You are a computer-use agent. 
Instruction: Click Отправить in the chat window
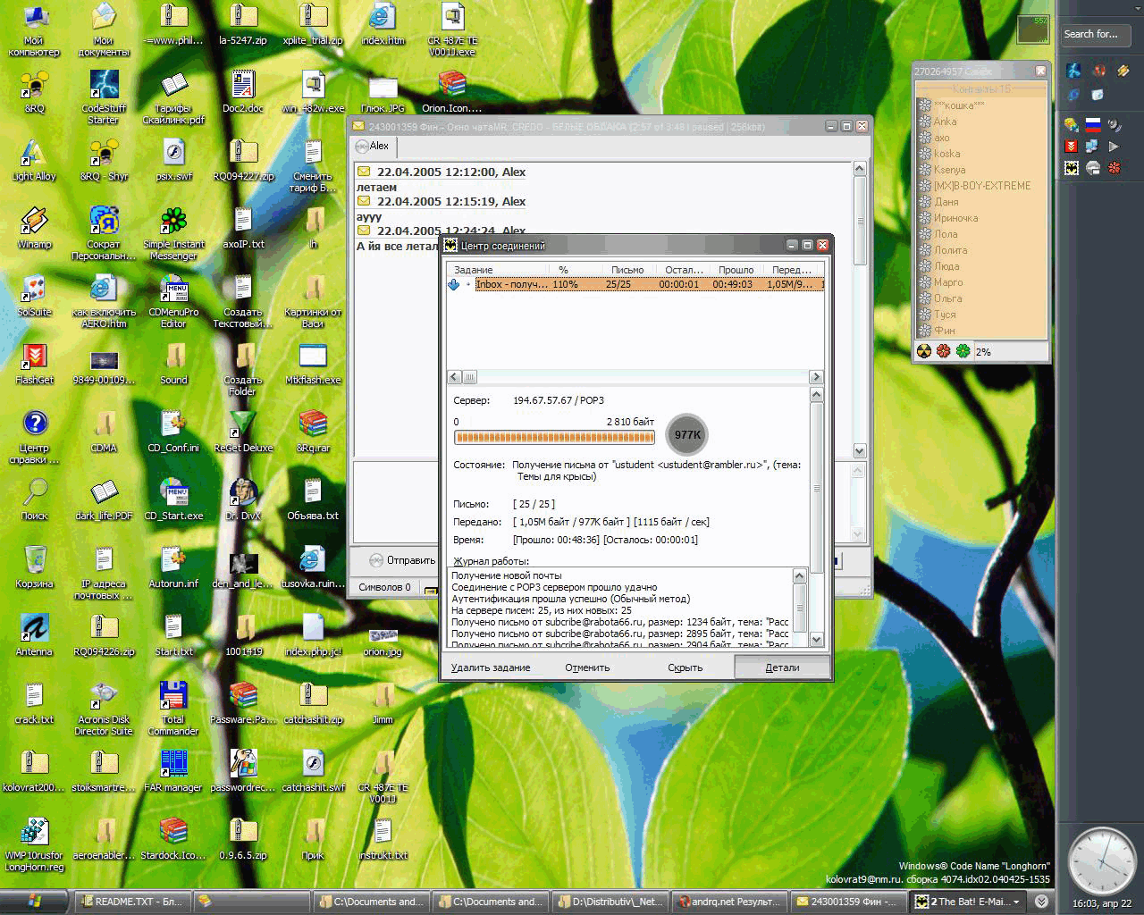[x=402, y=560]
